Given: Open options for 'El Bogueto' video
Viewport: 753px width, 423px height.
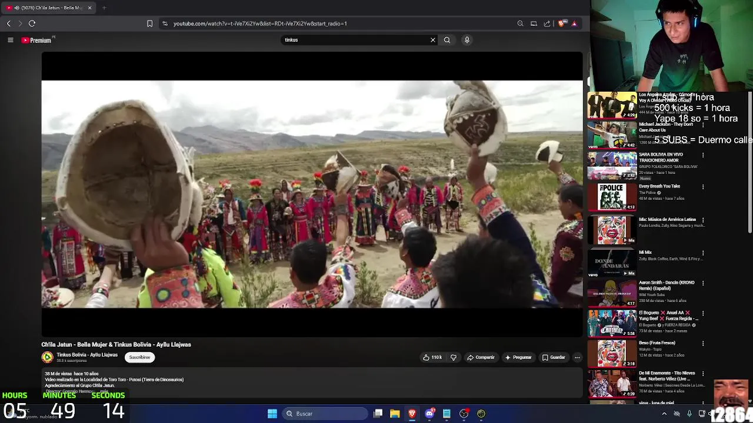Looking at the screenshot, I should 703,313.
